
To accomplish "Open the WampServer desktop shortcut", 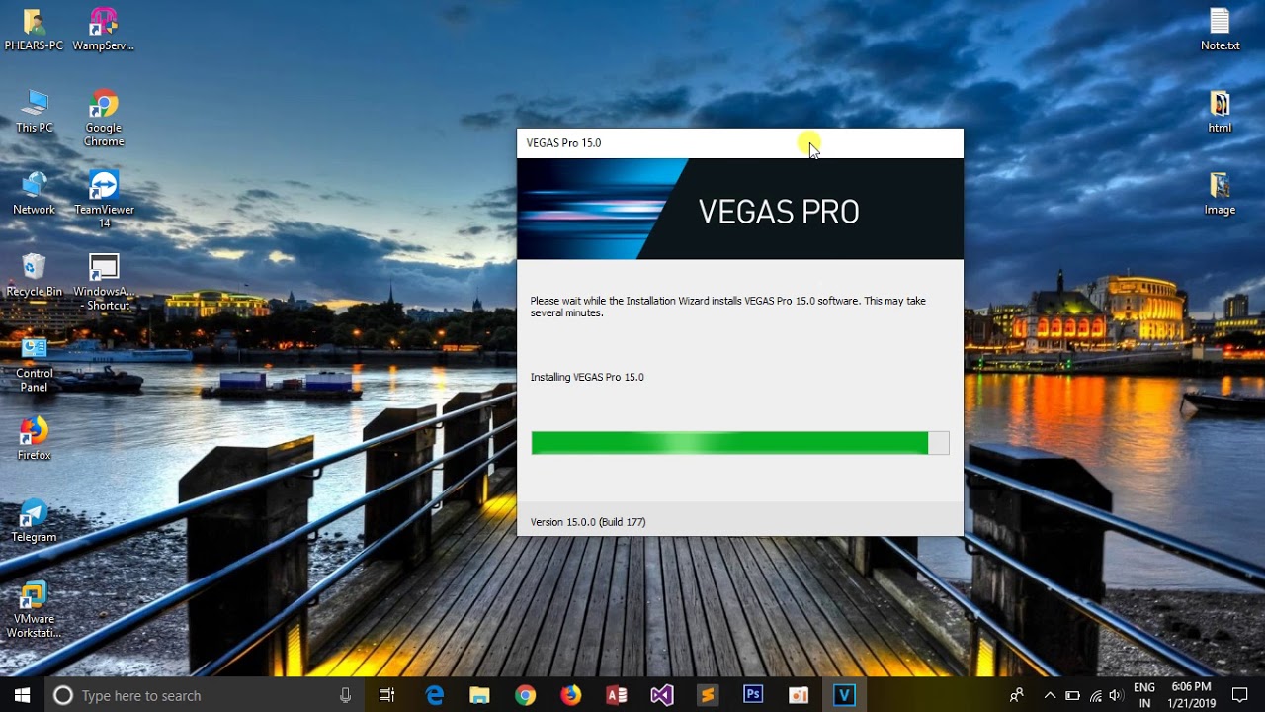I will (x=103, y=30).
